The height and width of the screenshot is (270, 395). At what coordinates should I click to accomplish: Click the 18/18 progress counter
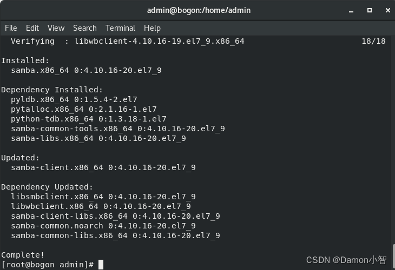click(373, 41)
